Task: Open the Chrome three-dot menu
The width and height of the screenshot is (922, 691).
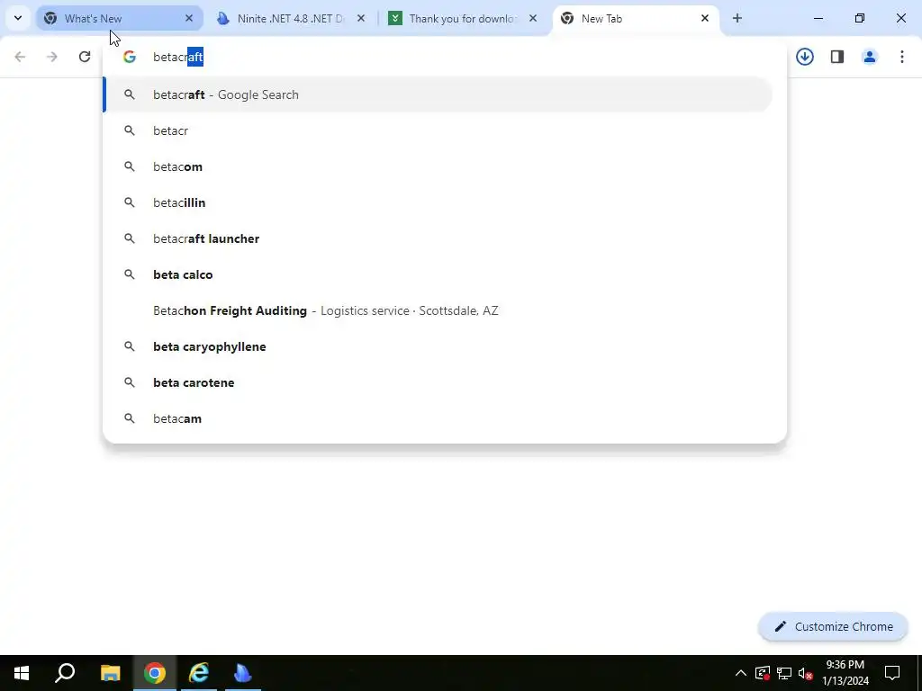Action: [902, 57]
